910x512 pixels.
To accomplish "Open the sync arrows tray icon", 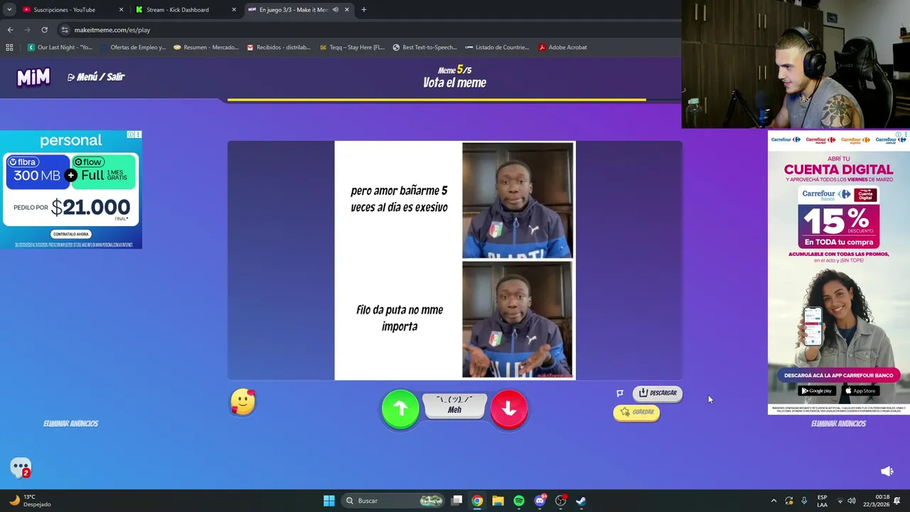I will pos(789,501).
